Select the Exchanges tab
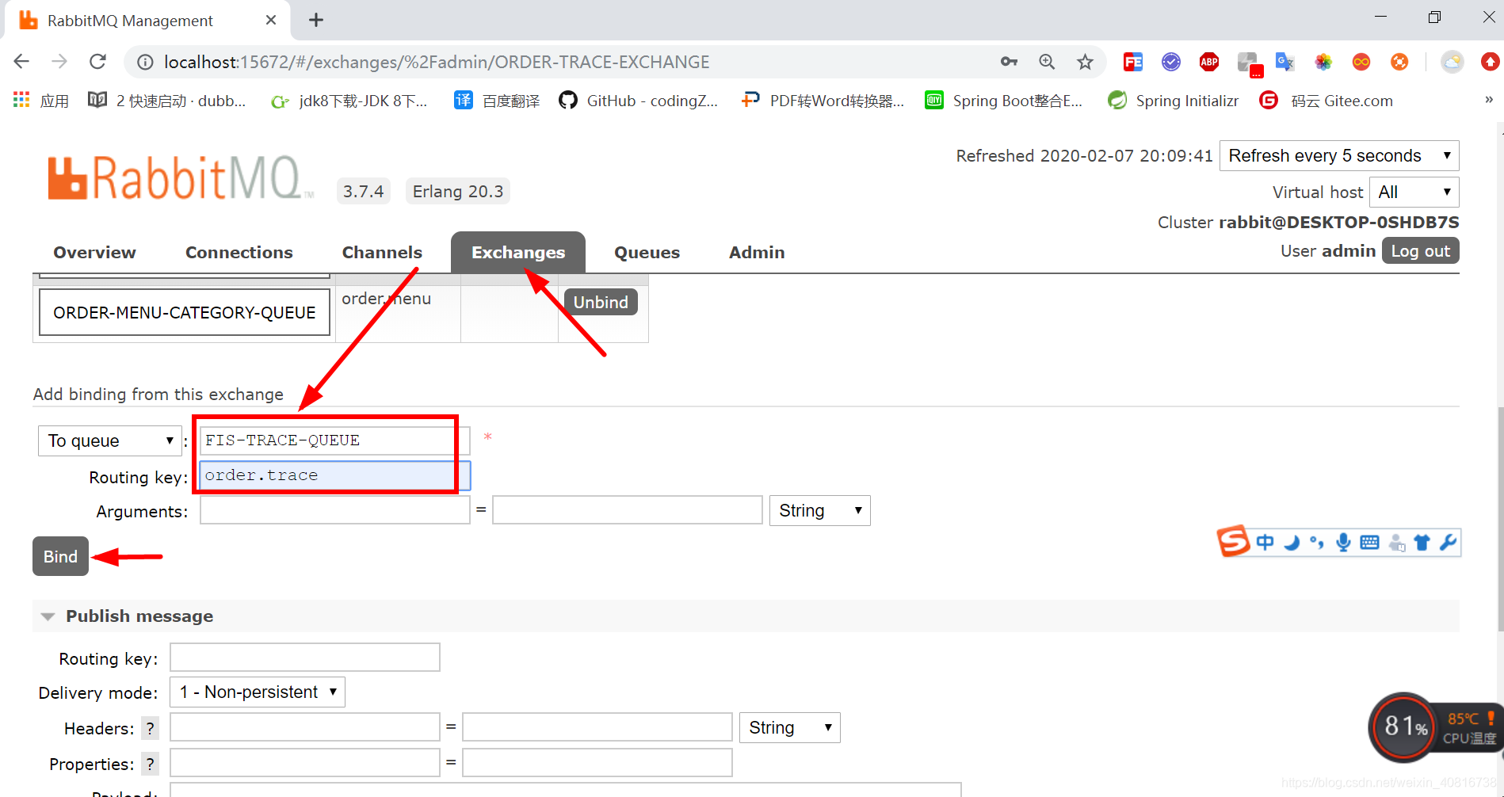Image resolution: width=1504 pixels, height=797 pixels. pyautogui.click(x=518, y=253)
